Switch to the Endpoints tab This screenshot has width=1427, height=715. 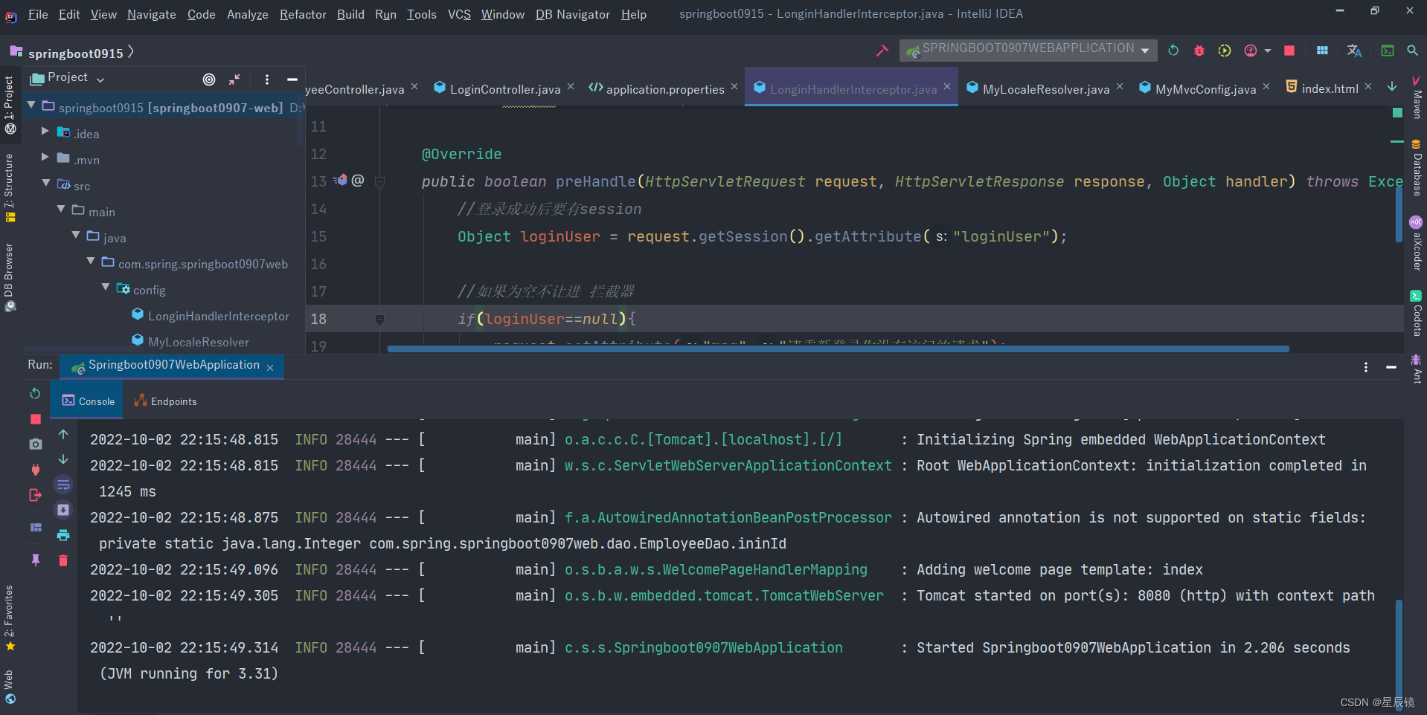coord(166,401)
